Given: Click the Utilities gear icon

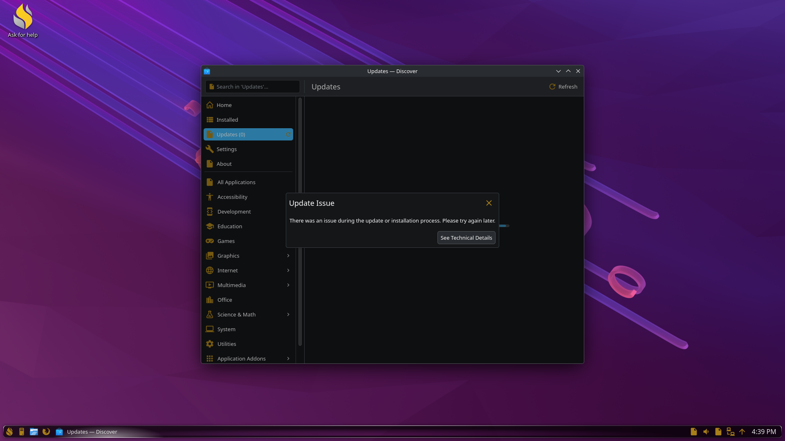Looking at the screenshot, I should [210, 344].
